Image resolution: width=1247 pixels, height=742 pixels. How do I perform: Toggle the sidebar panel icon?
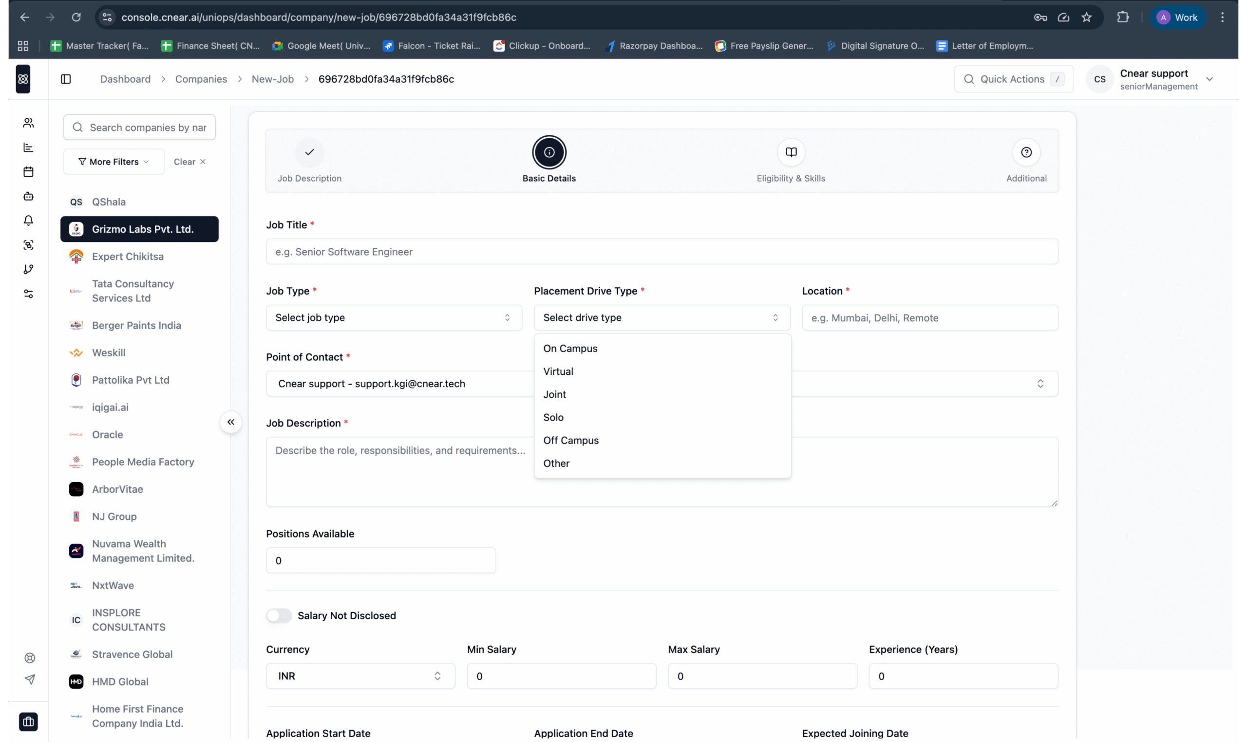point(66,79)
